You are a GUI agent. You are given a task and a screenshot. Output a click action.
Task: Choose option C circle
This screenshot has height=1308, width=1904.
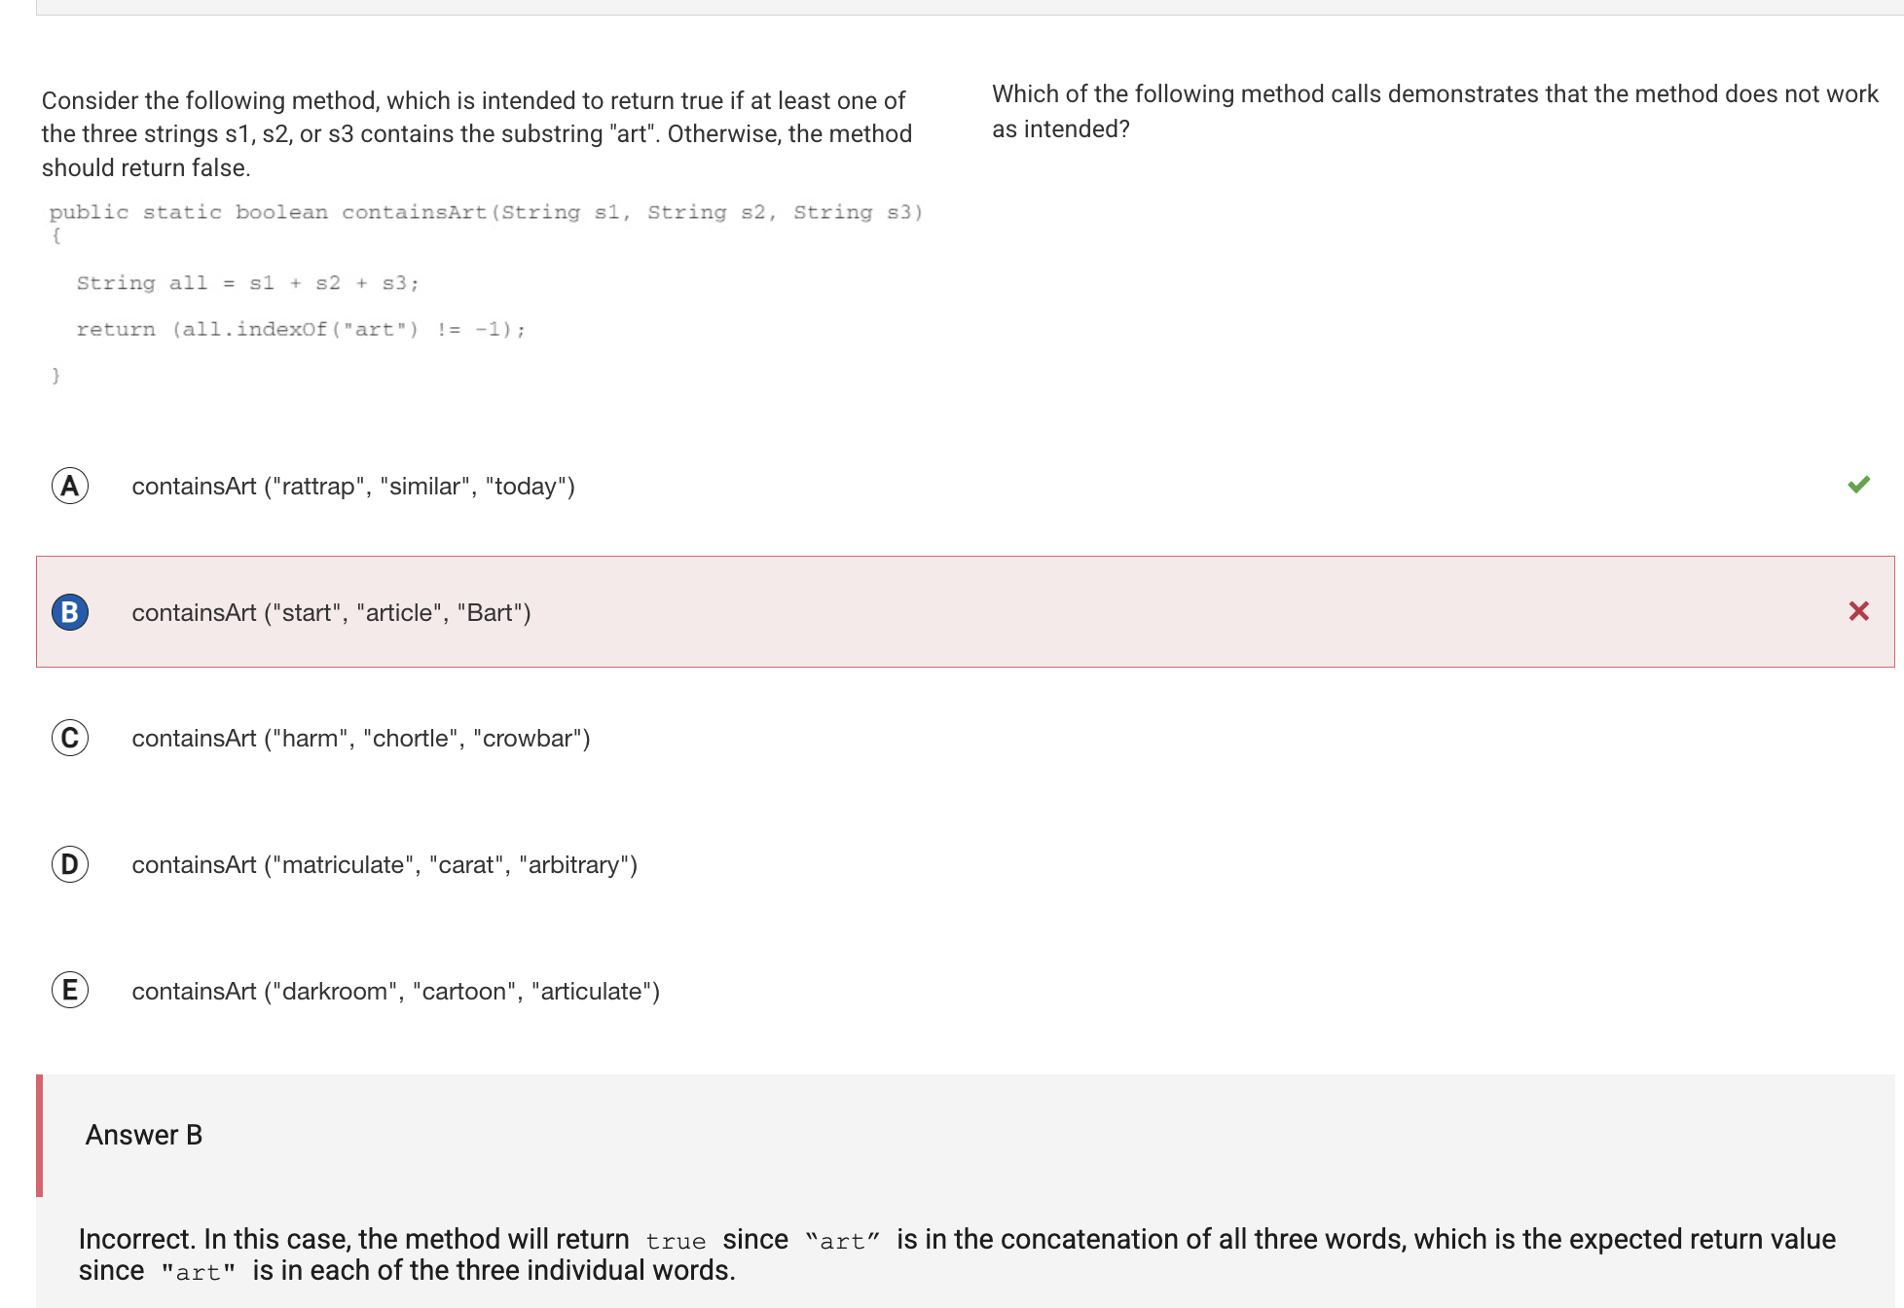(x=70, y=738)
